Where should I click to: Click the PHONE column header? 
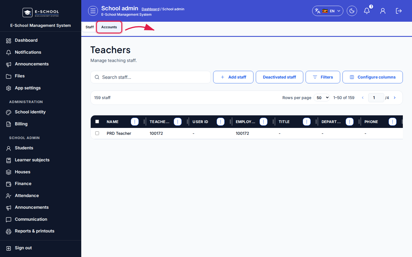tap(371, 122)
